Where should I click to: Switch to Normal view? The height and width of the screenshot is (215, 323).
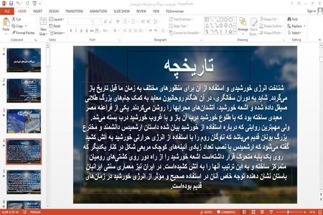244,212
